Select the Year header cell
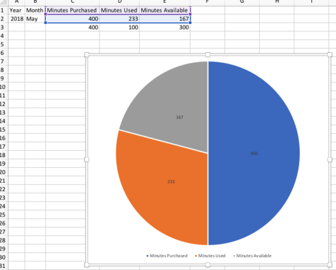This screenshot has height=270, width=336. 16,10
